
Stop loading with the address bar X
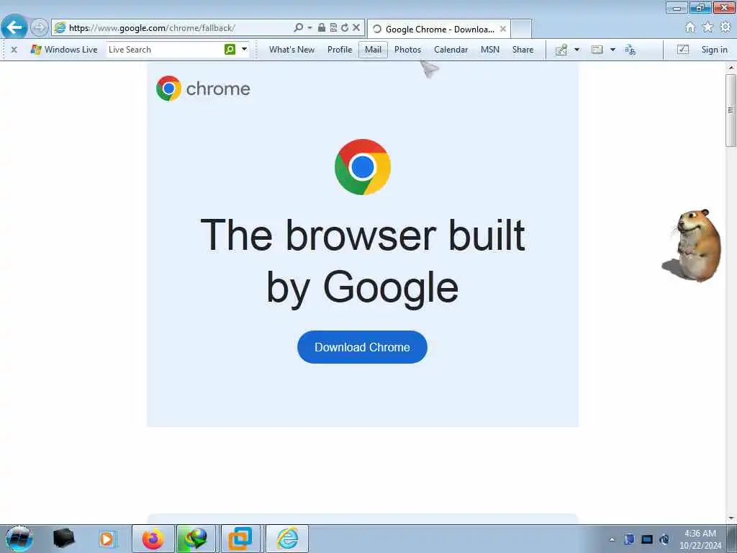(x=356, y=28)
